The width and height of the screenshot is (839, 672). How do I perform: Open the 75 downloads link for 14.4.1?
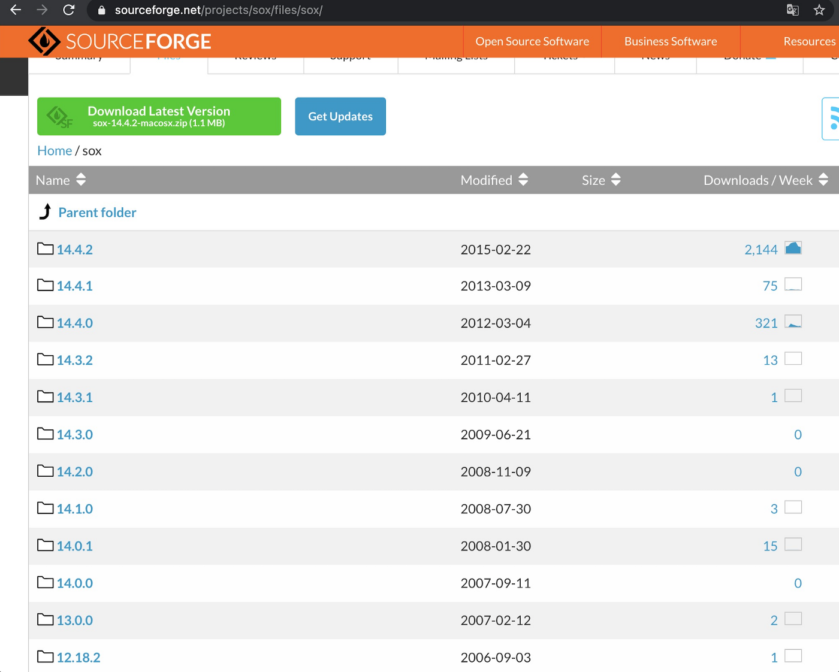click(x=770, y=286)
